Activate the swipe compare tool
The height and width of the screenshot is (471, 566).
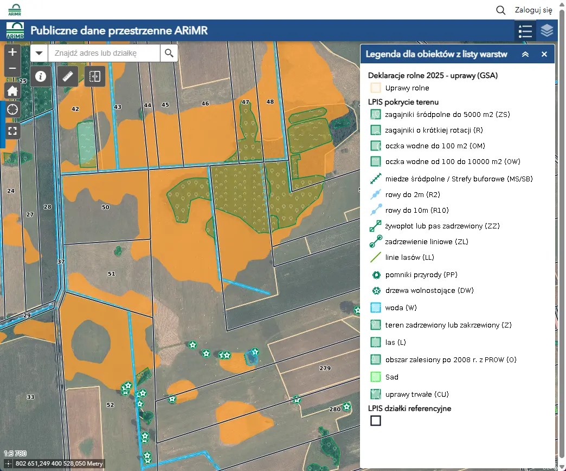click(95, 76)
